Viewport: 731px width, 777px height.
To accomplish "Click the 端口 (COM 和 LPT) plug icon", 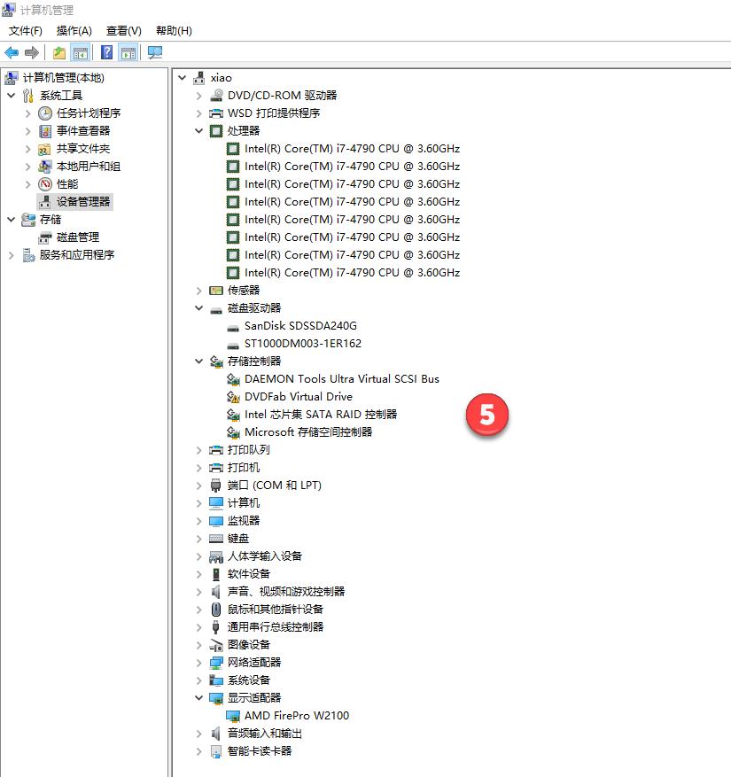I will [216, 486].
